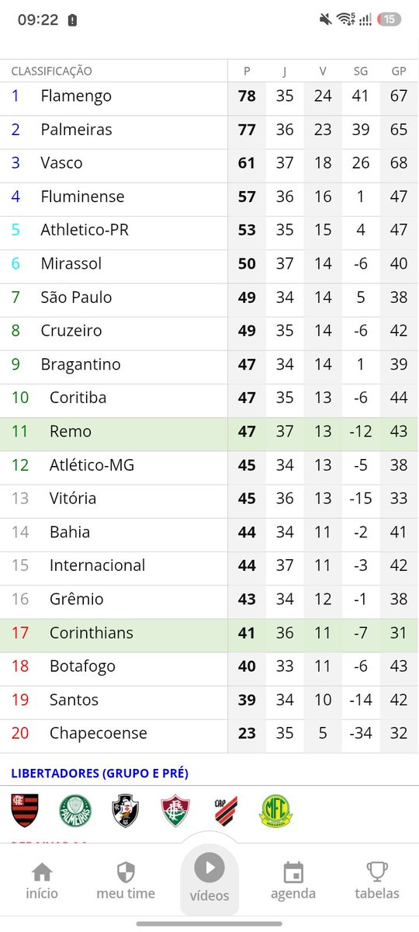
Task: Tap the Mirassol MFC crest
Action: (274, 810)
